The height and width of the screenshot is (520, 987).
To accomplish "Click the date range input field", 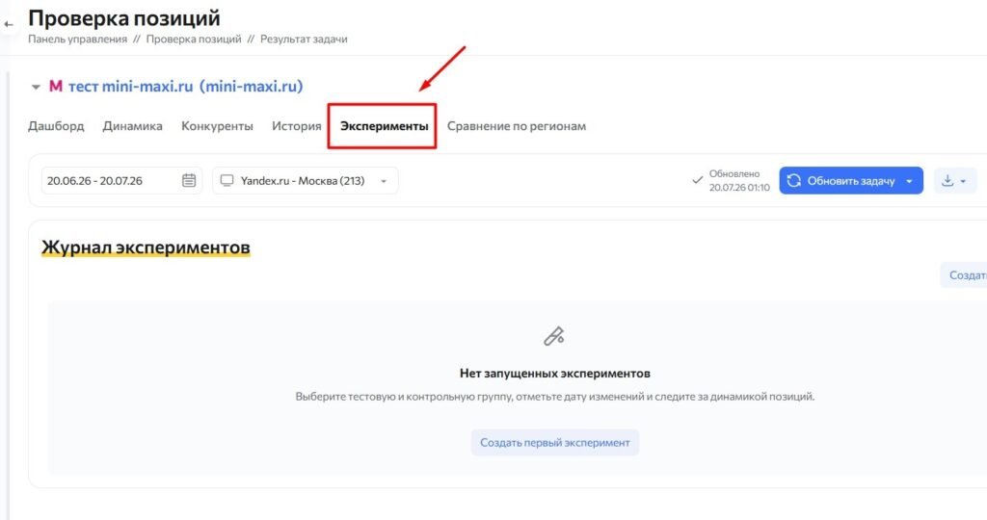I will [121, 180].
